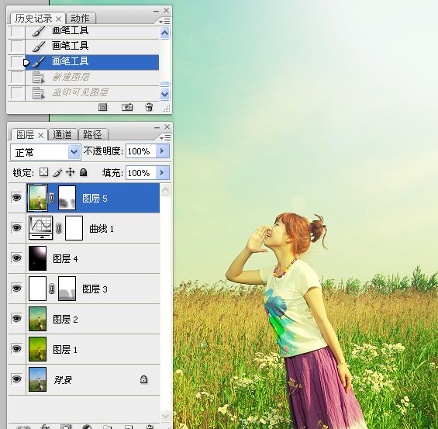Delete history state with the trash icon
438x429 pixels.
click(149, 107)
